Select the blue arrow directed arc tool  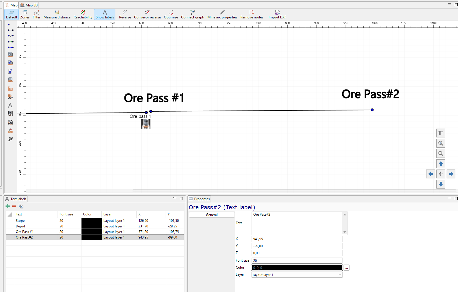11,47
